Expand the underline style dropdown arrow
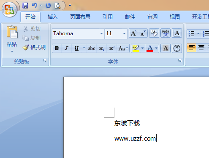This screenshot has width=209, height=158. coord(84,48)
